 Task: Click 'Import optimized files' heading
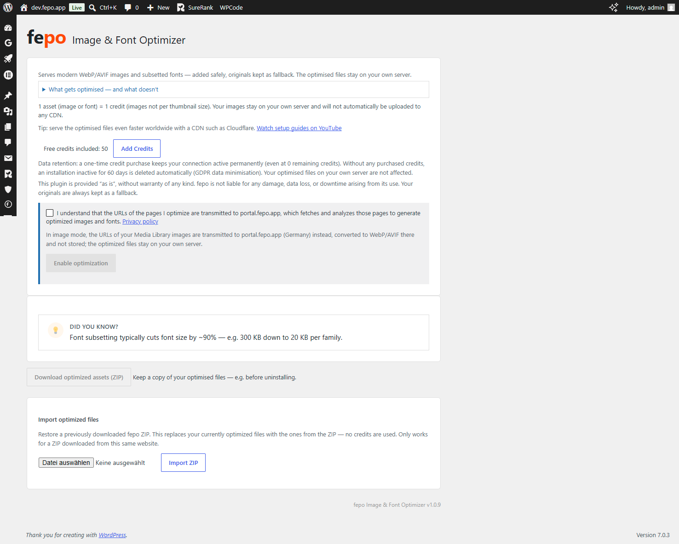69,419
